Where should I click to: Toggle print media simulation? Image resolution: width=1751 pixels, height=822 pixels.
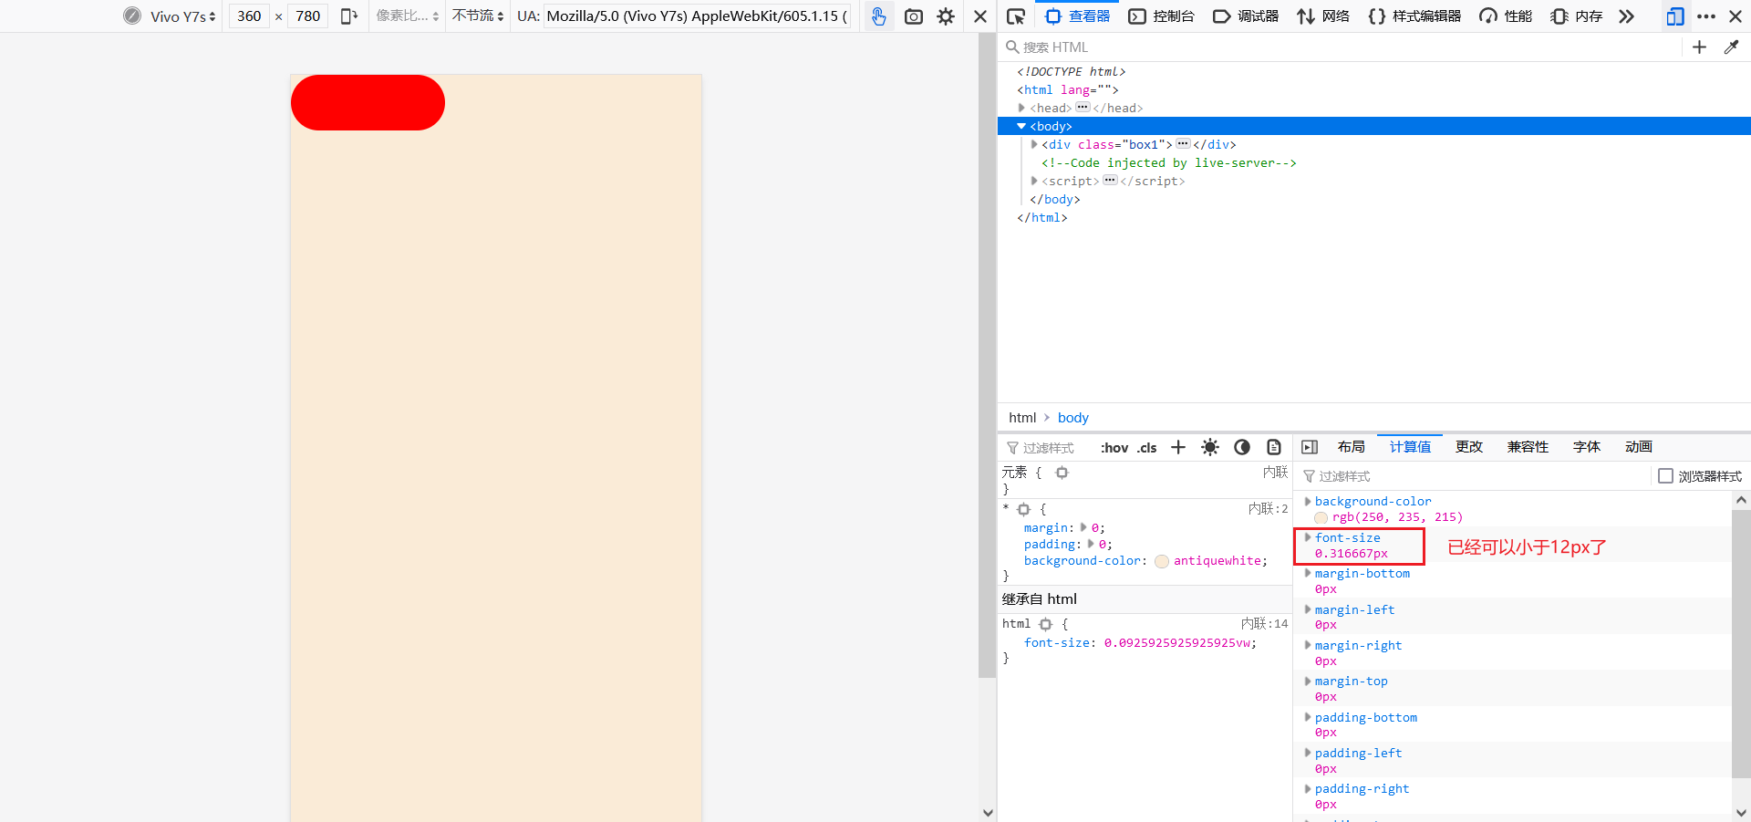point(1274,447)
